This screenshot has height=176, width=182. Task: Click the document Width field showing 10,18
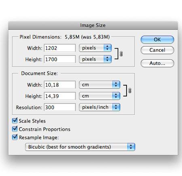click(60, 85)
